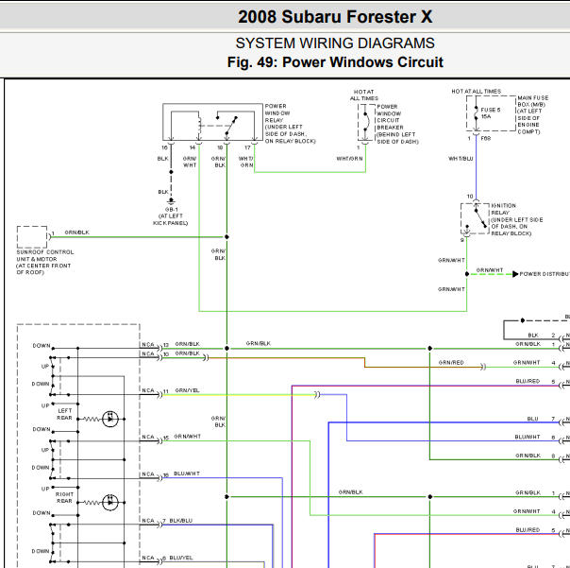Click the 'GRN/WHT' label at pin 15

tap(187, 437)
